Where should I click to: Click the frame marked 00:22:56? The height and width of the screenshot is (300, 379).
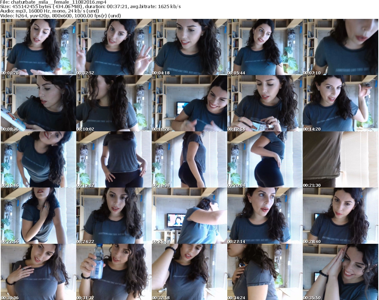coord(38,216)
